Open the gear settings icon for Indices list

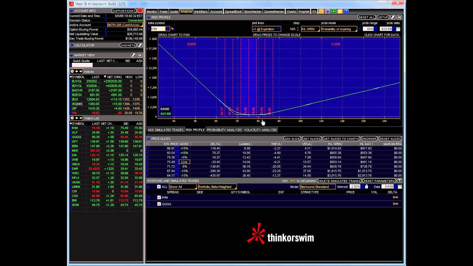72,72
